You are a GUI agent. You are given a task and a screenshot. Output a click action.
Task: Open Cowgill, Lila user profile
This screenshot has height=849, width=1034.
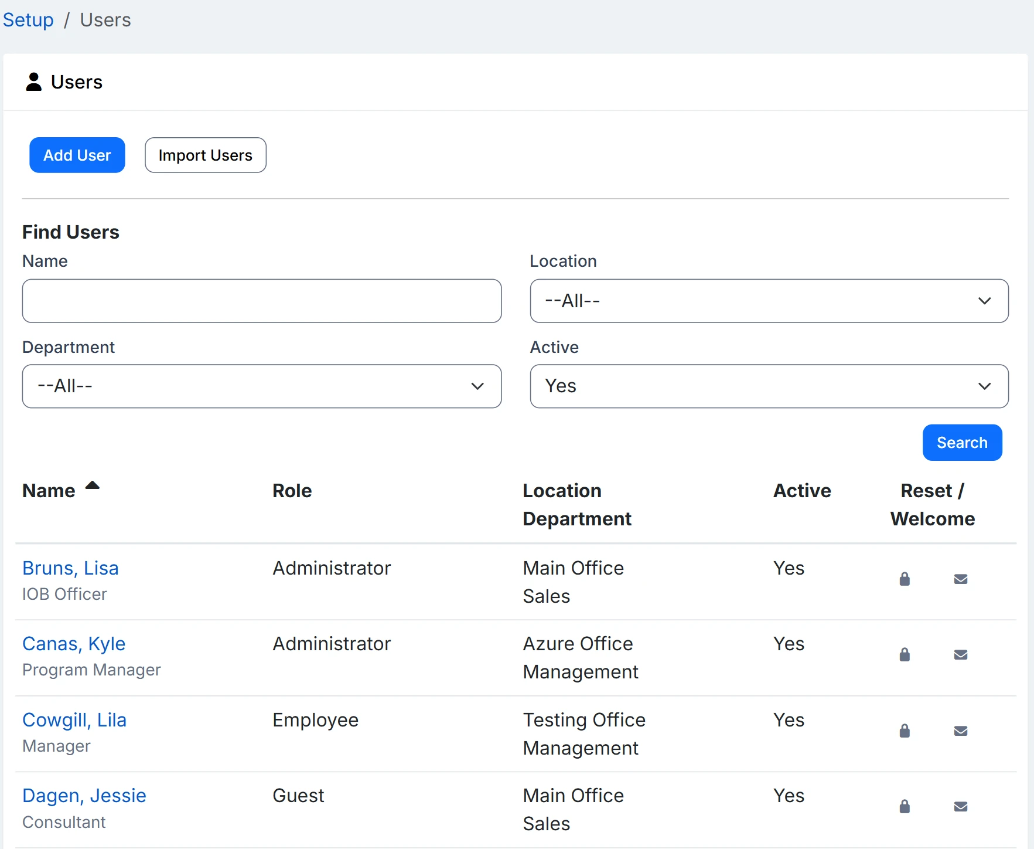pyautogui.click(x=74, y=720)
